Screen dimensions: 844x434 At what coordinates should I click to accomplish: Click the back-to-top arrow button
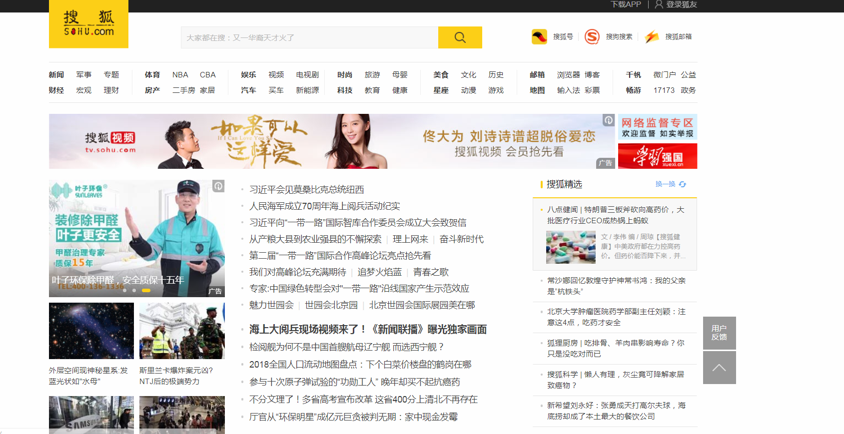719,368
